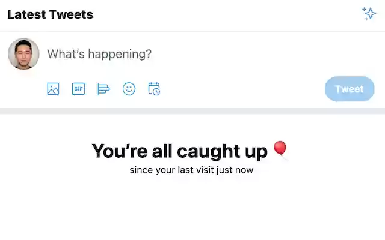Click the gray divider bar below the composer
The height and width of the screenshot is (240, 385).
tap(192, 111)
